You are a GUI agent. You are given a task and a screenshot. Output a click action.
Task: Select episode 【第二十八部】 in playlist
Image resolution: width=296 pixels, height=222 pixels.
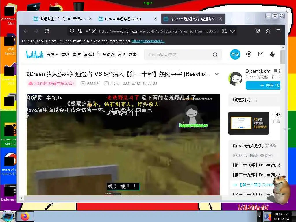click(256, 165)
